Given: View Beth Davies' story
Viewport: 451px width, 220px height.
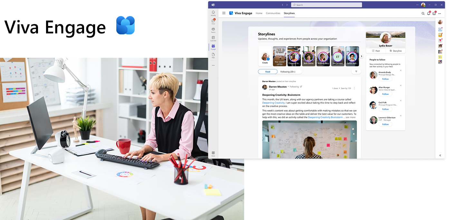Looking at the screenshot, I should (309, 56).
